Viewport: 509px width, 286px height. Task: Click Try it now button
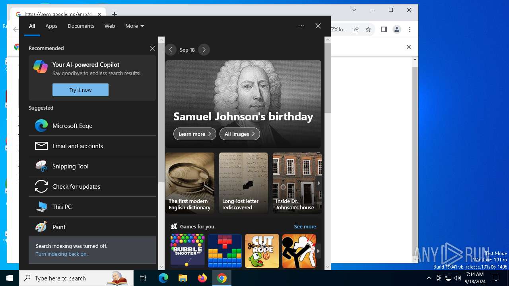click(x=80, y=90)
